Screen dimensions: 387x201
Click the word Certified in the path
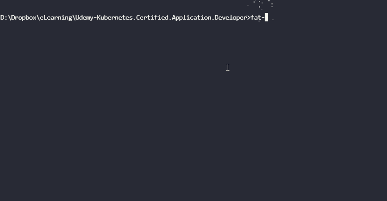pyautogui.click(x=152, y=18)
